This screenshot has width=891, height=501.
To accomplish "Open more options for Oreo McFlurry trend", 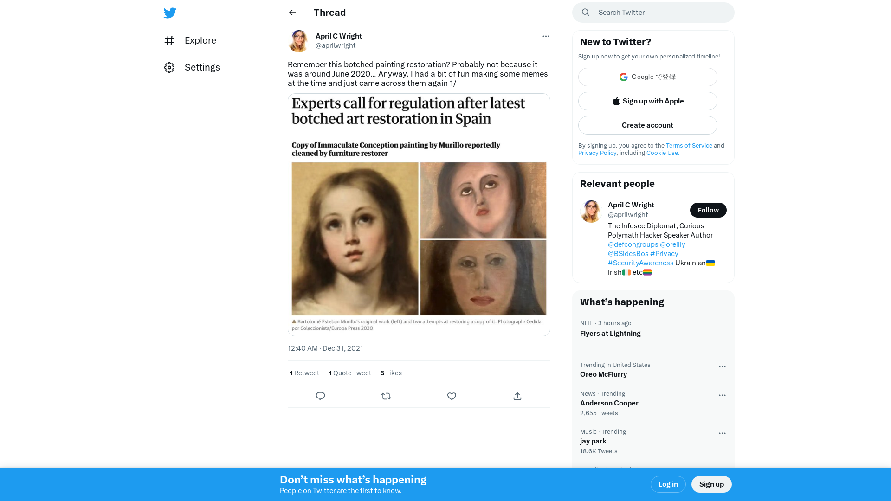I will click(722, 366).
